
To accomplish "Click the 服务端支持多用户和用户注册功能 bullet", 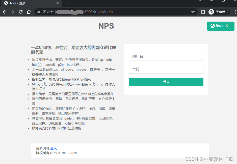I will (x=57, y=128).
